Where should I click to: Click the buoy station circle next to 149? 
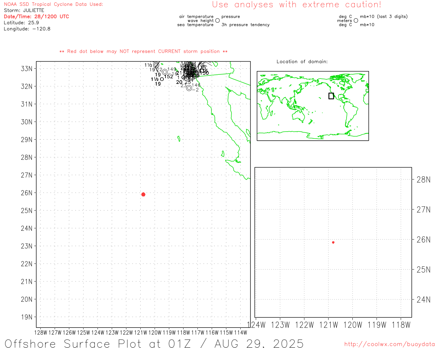165,72
